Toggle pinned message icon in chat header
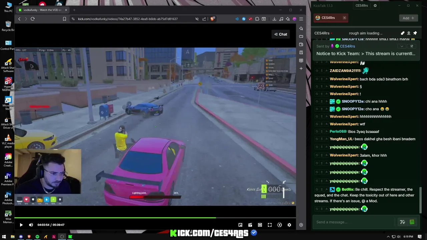427x240 pixels. 415,33
